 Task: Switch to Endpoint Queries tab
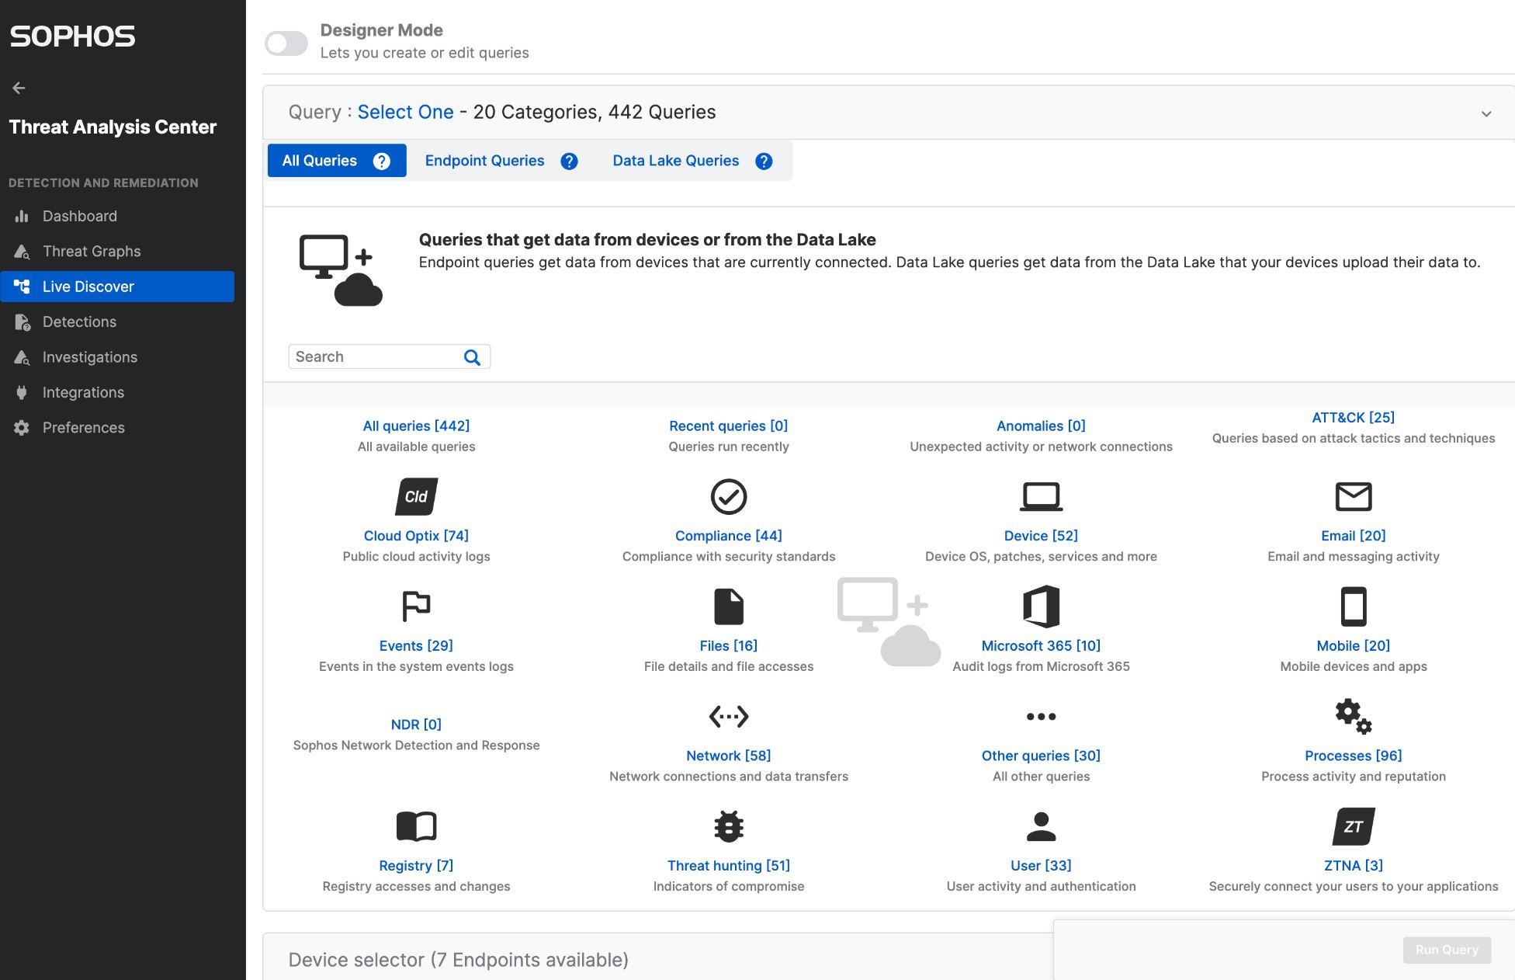pyautogui.click(x=484, y=161)
